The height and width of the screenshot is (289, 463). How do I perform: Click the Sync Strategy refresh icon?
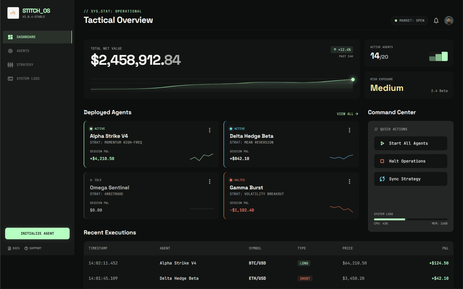click(x=382, y=179)
